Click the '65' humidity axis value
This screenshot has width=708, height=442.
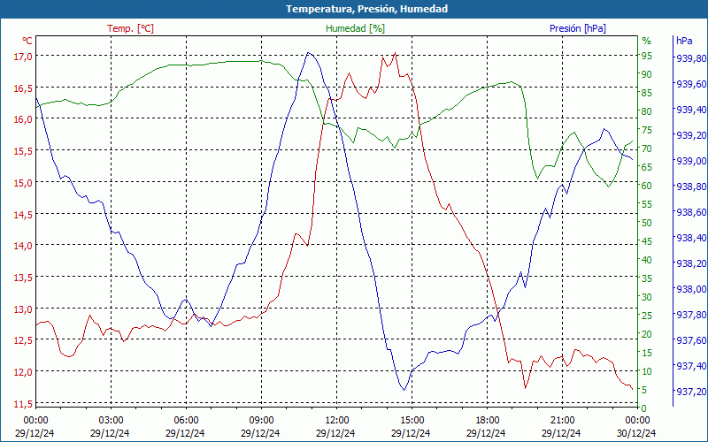tap(647, 167)
